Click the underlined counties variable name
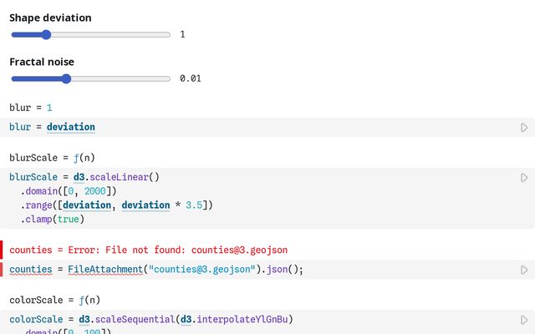The width and height of the screenshot is (535, 334). [x=31, y=270]
